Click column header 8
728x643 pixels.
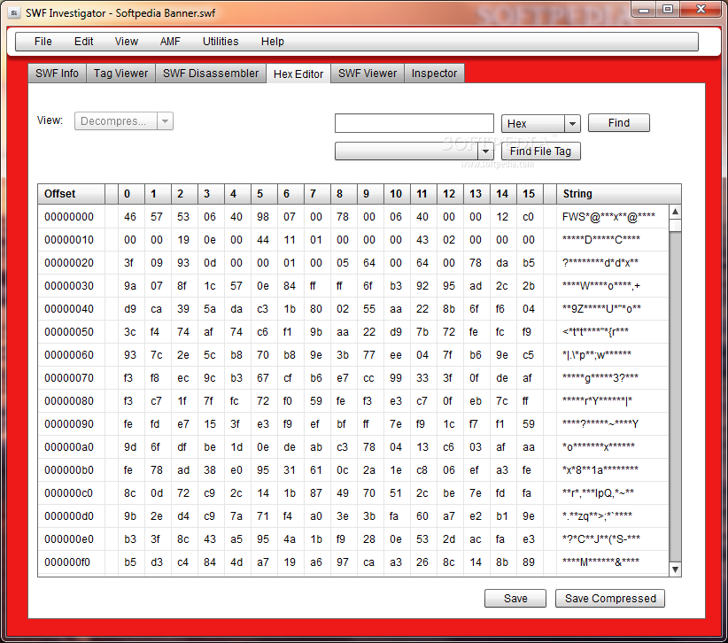344,194
